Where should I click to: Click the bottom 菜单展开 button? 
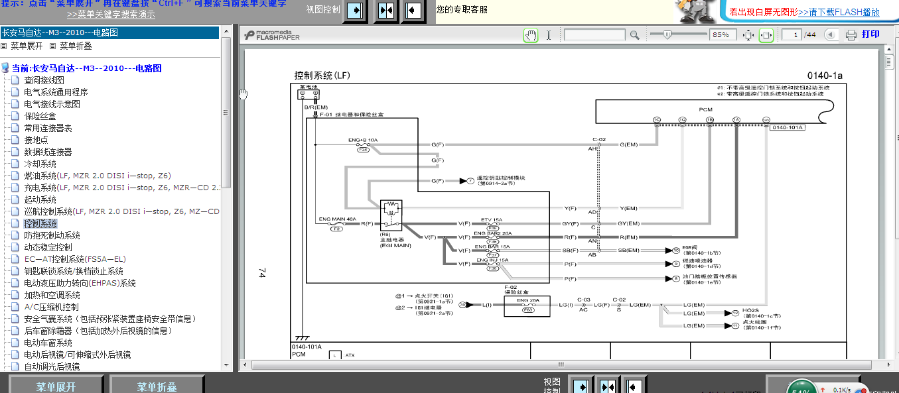pyautogui.click(x=56, y=386)
